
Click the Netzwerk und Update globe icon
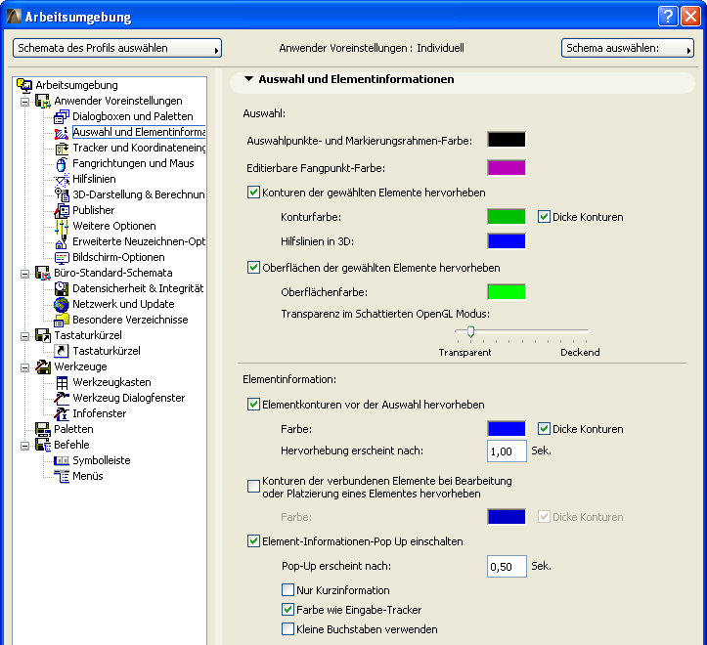pyautogui.click(x=62, y=304)
